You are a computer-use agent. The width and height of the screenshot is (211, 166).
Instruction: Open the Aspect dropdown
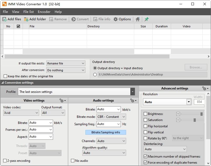tap(41, 137)
